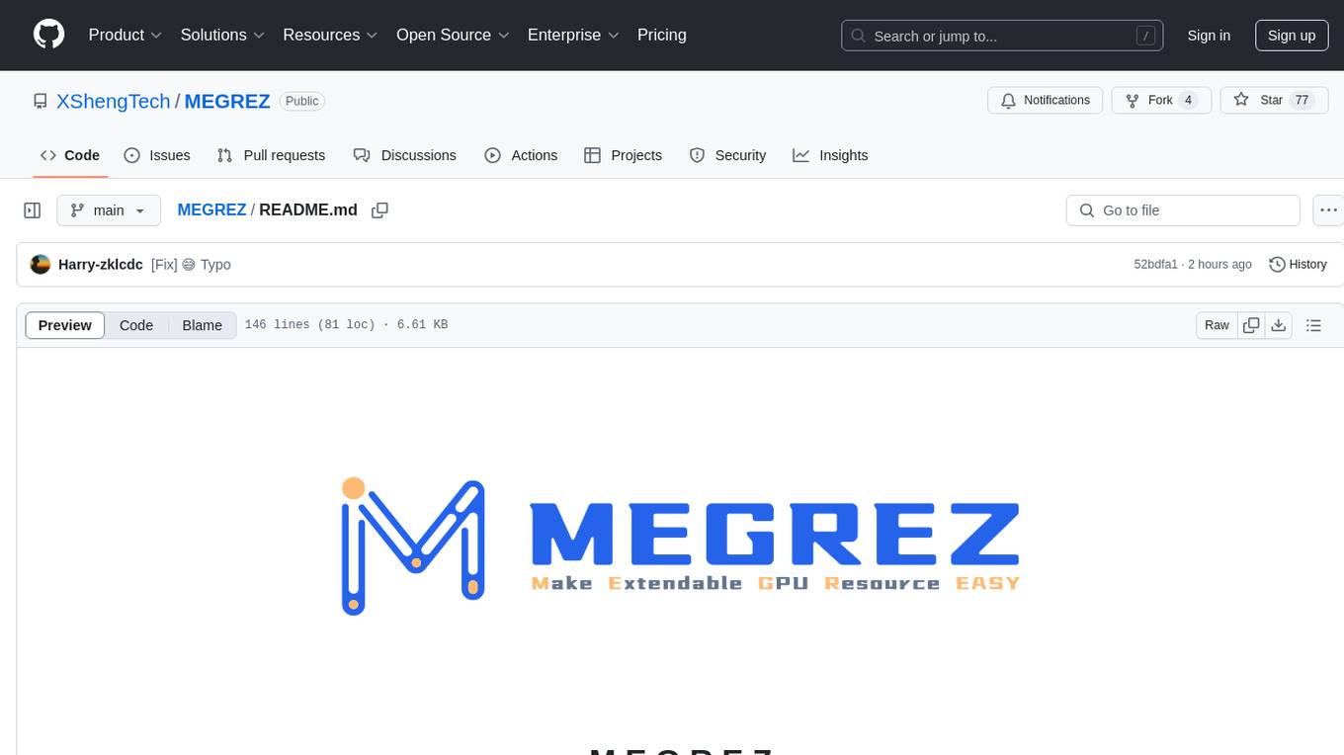Open the Raw file view

[x=1217, y=325]
